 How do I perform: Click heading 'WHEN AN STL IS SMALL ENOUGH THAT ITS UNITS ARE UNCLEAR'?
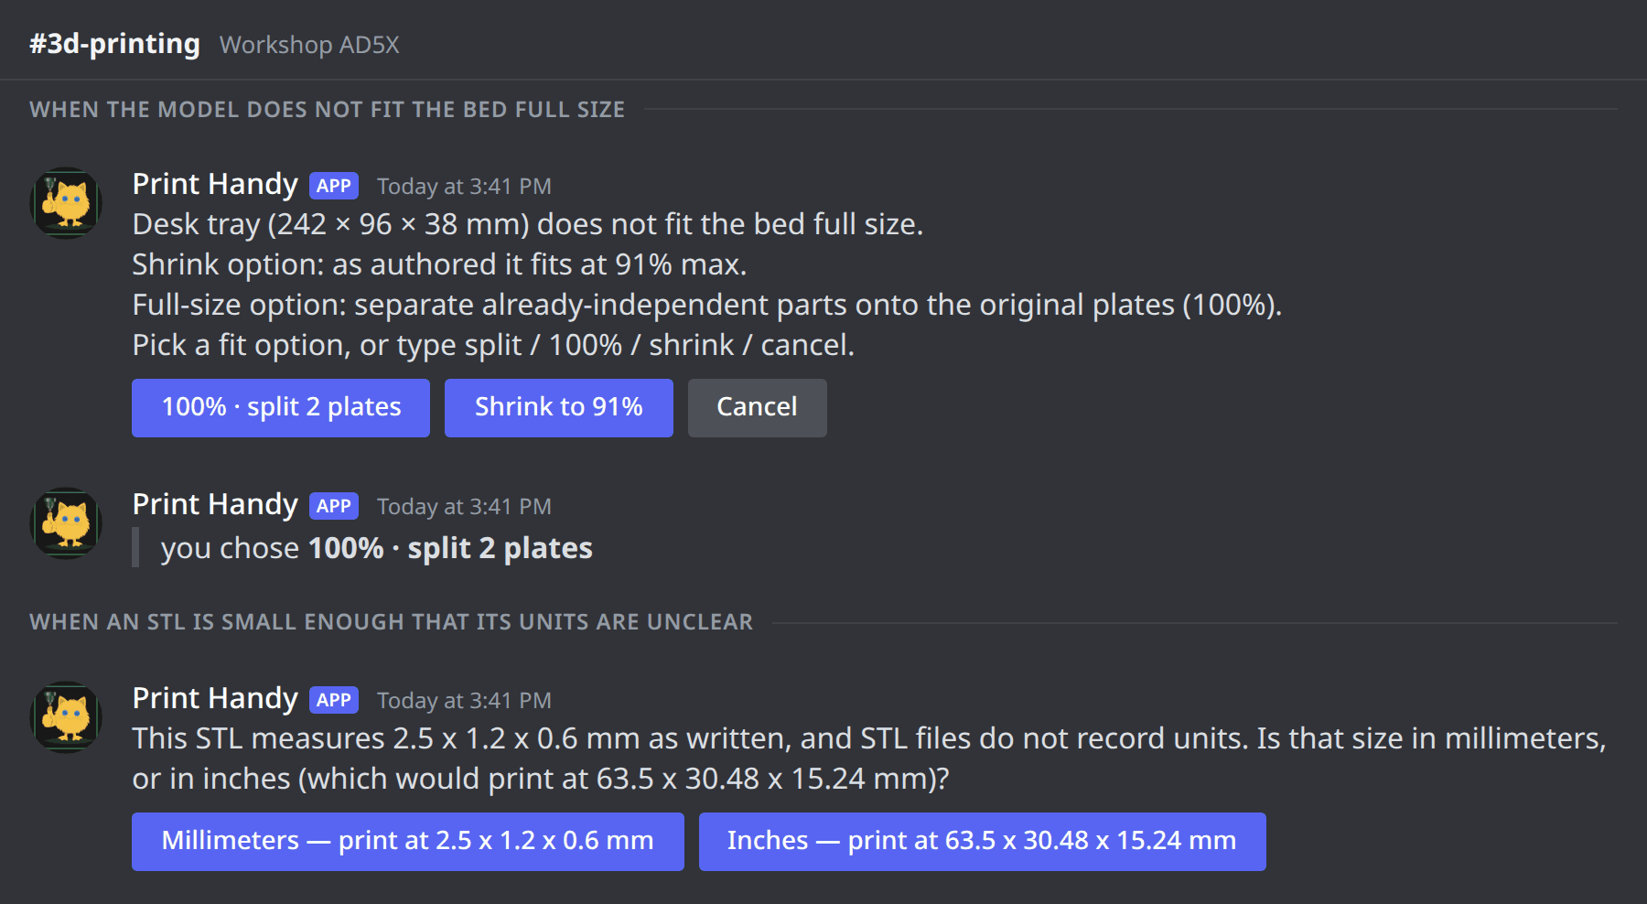[x=391, y=622]
